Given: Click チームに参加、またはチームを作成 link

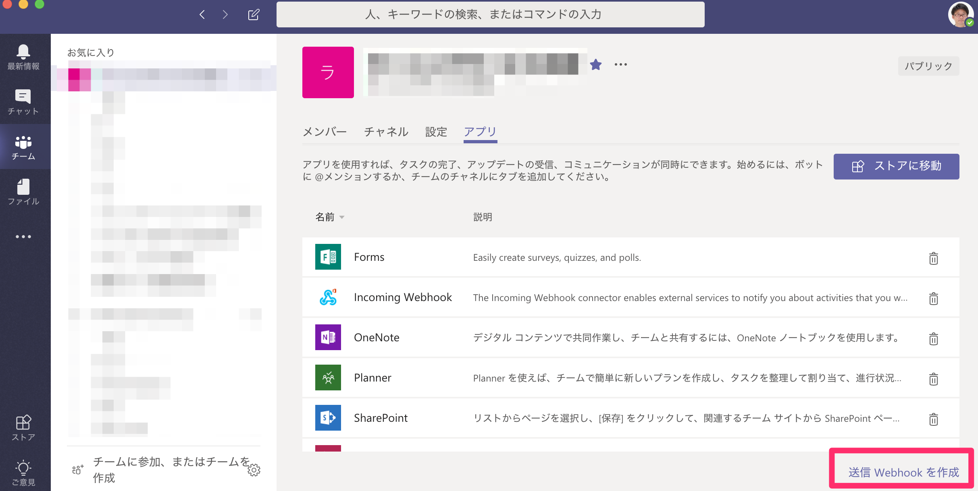Looking at the screenshot, I should pyautogui.click(x=171, y=470).
